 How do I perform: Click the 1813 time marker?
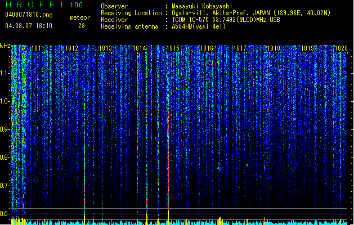pos(106,48)
